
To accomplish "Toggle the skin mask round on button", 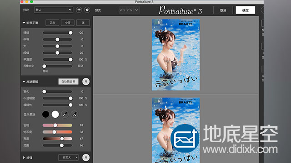I will pos(86,81).
